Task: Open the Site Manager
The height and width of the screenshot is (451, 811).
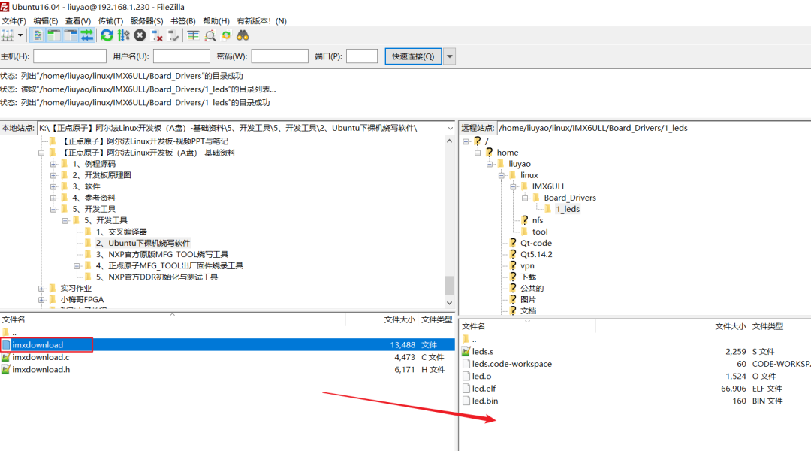Action: pyautogui.click(x=7, y=35)
